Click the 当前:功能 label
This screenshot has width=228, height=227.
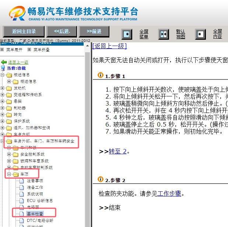16,68
